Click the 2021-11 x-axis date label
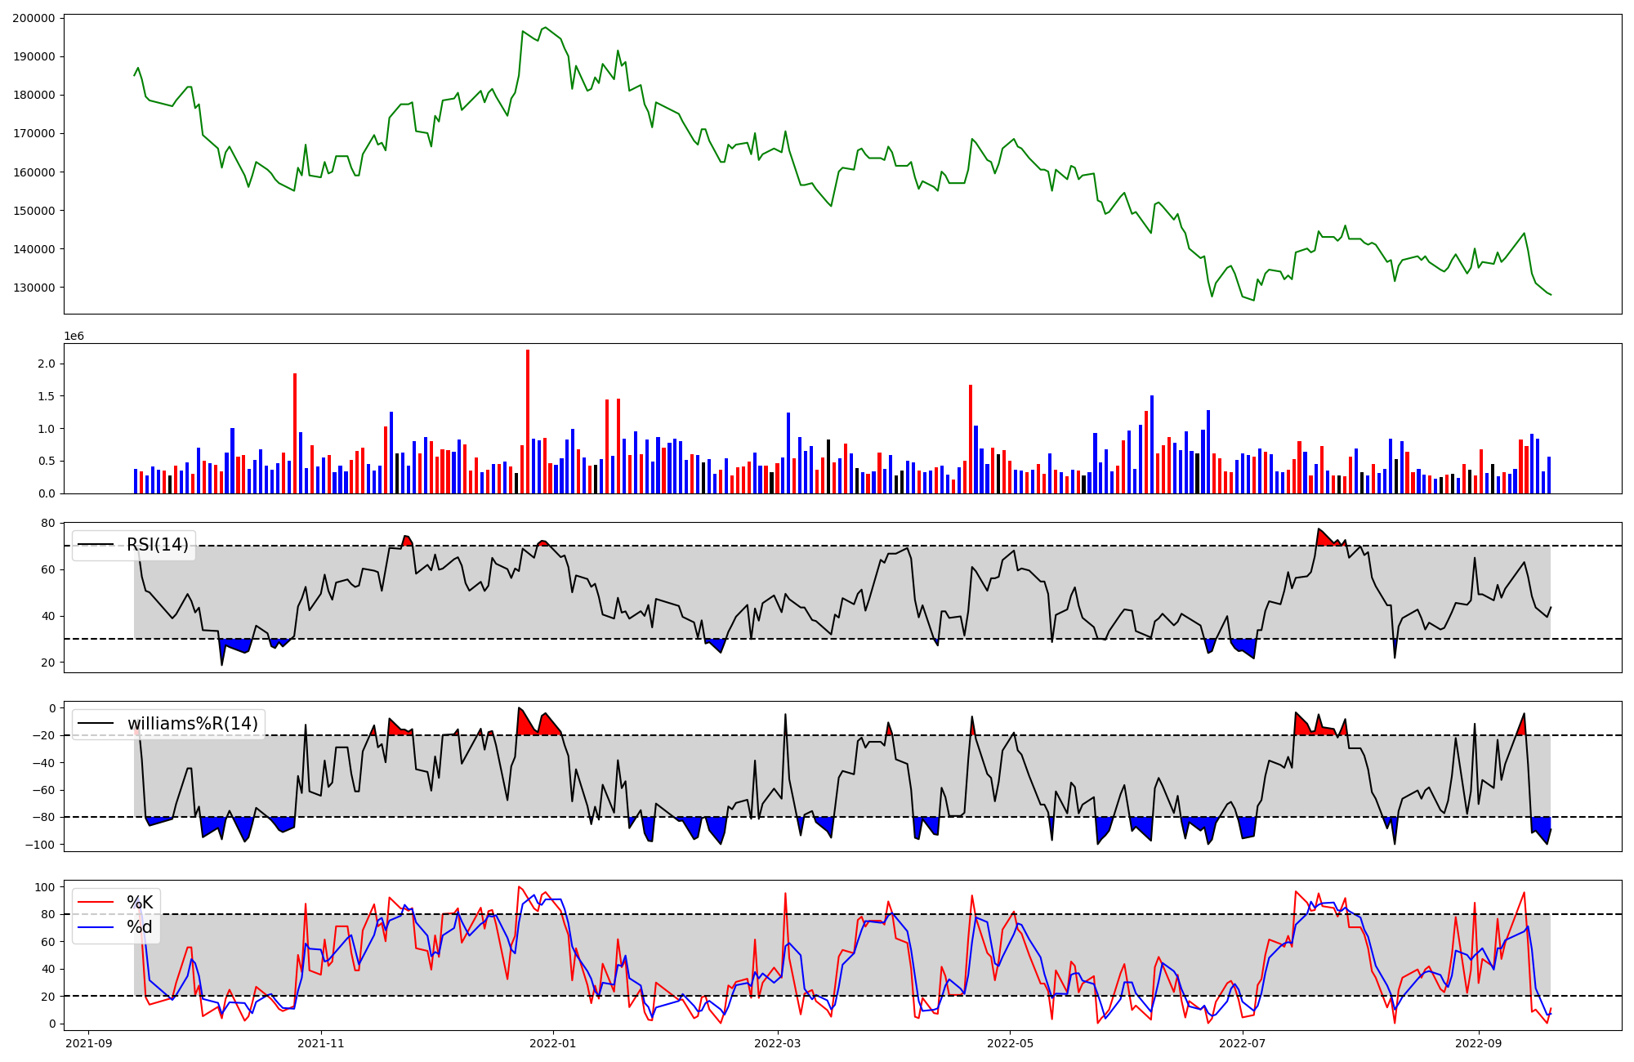The image size is (1634, 1062). pos(321,1043)
